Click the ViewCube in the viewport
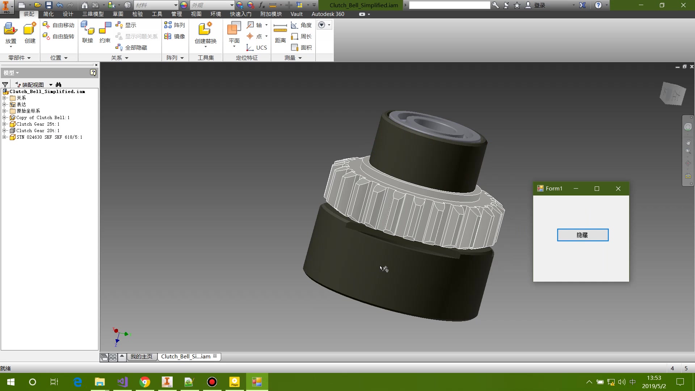The image size is (695, 391). click(673, 93)
